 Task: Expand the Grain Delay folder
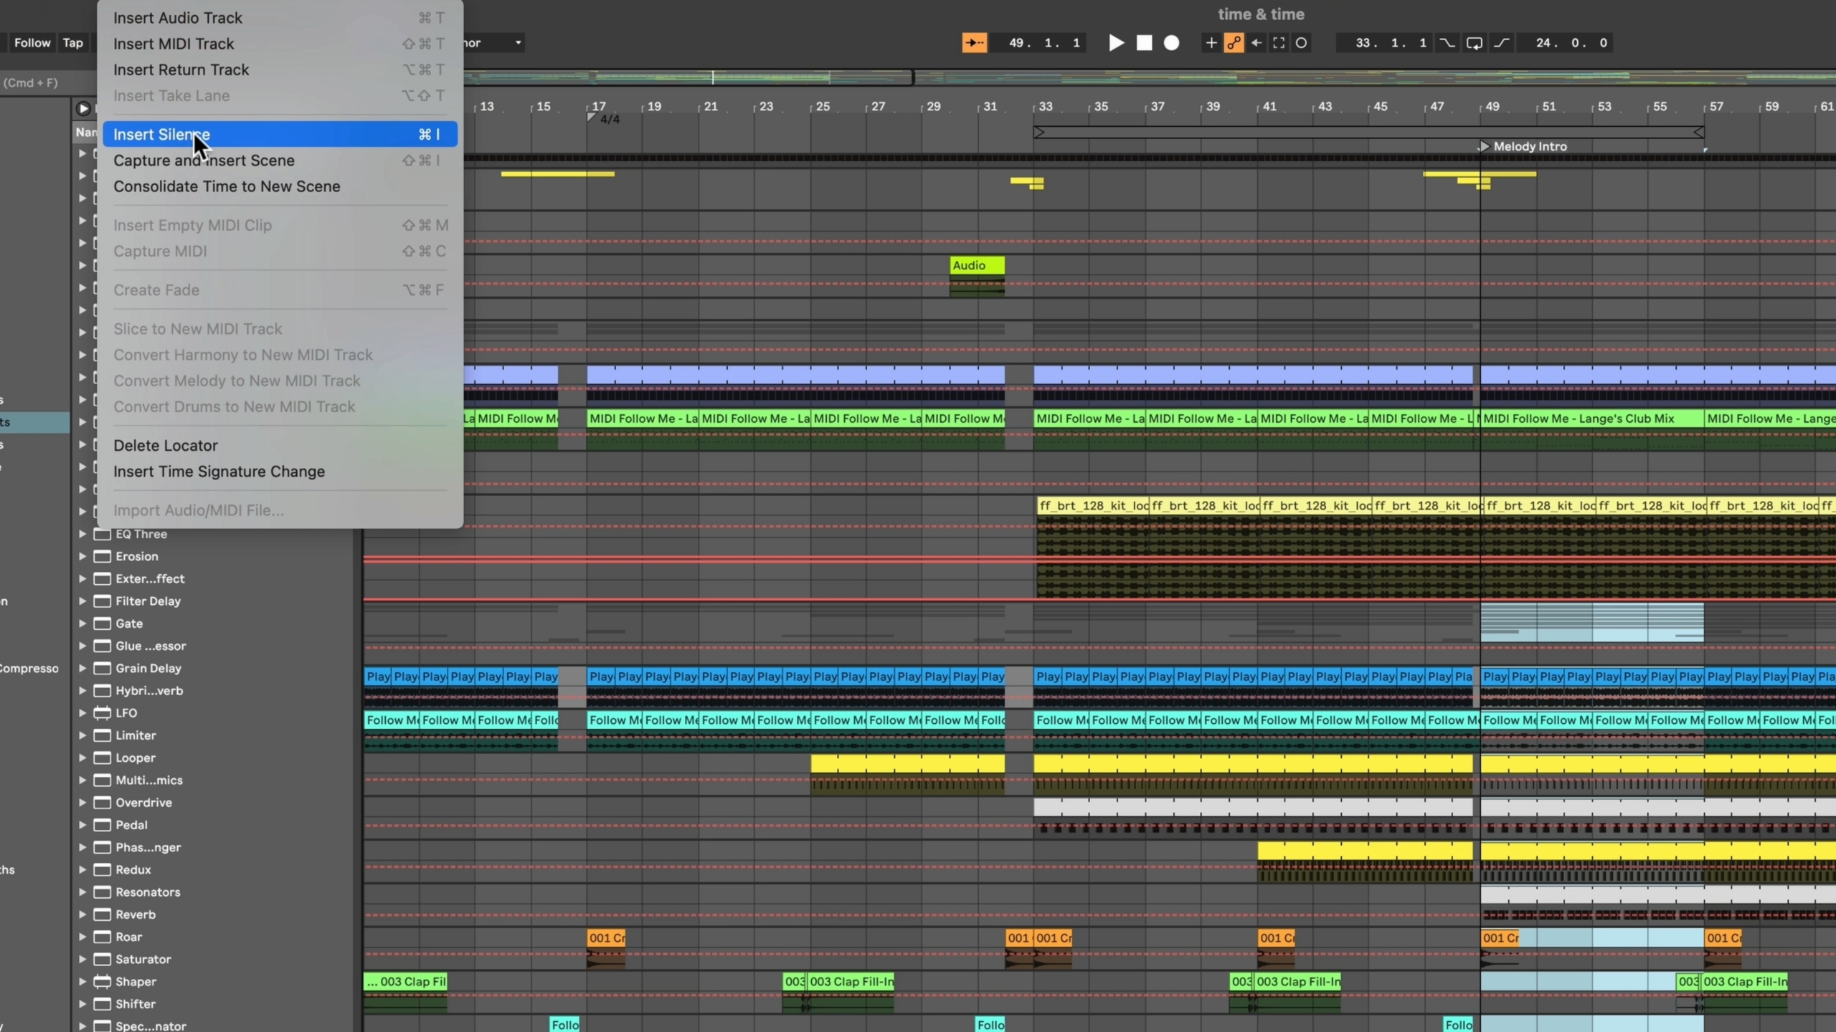(82, 668)
